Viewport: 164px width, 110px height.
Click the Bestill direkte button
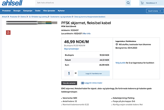click(155, 11)
